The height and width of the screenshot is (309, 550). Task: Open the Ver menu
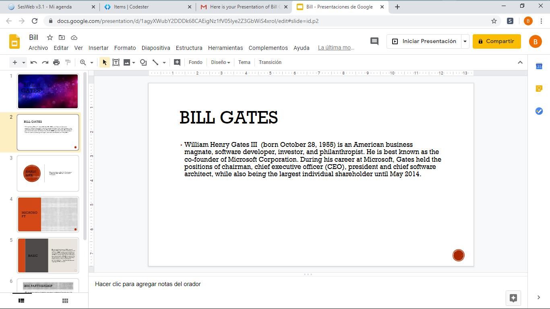[79, 48]
